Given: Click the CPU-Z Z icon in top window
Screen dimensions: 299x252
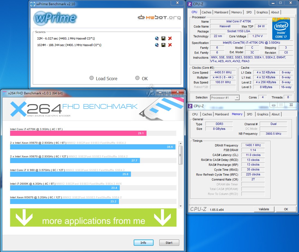Looking at the screenshot, I should point(190,4).
